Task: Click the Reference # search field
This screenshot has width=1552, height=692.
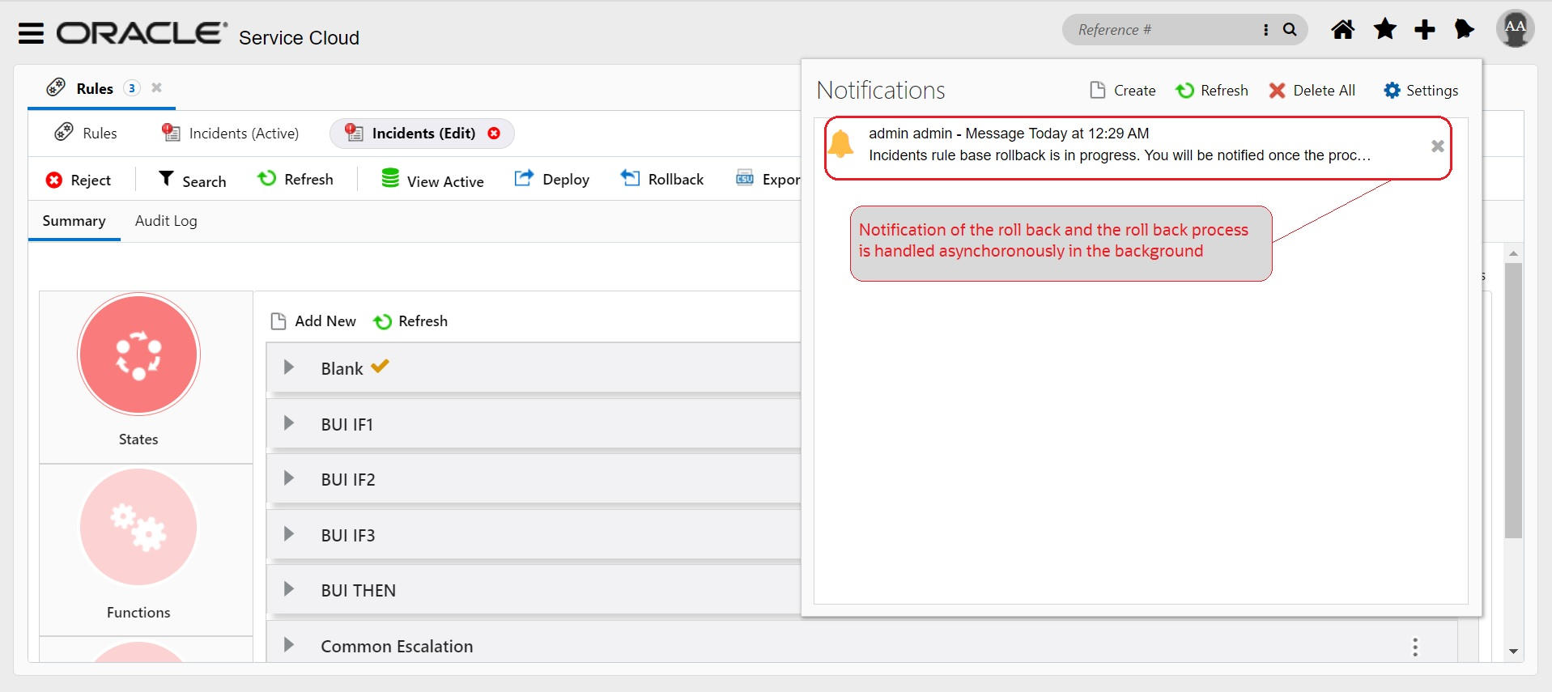Action: click(1162, 30)
